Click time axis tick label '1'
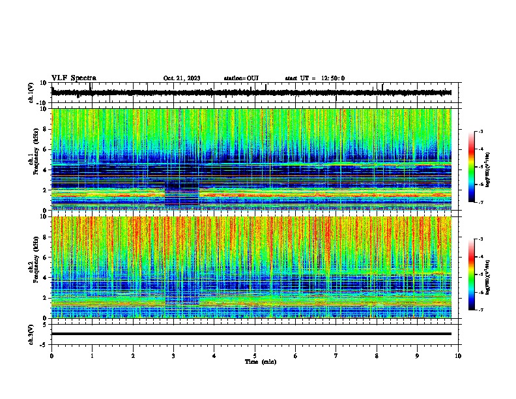This screenshot has height=399, width=516. pyautogui.click(x=92, y=355)
